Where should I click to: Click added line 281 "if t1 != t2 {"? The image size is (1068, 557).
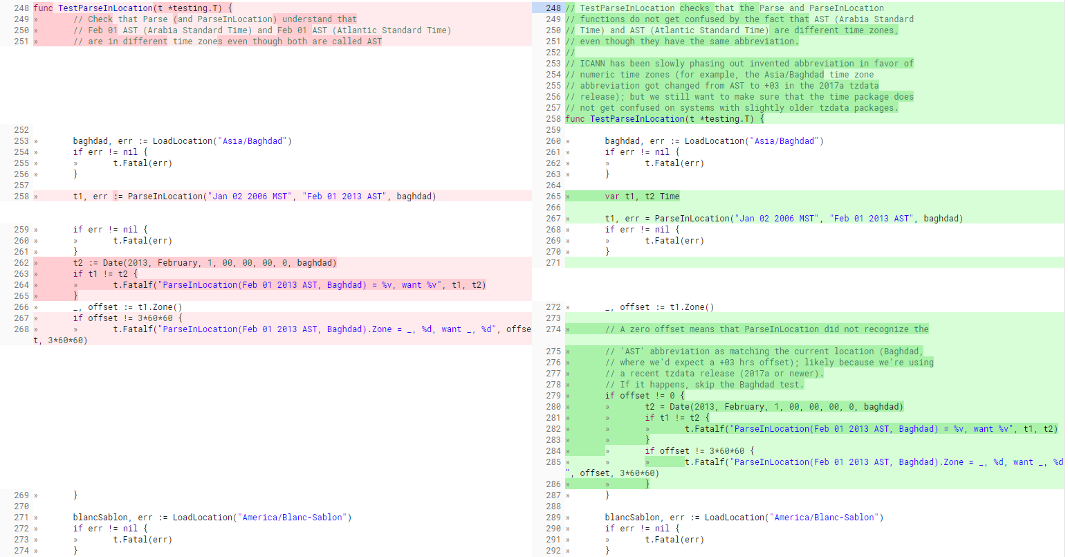677,418
